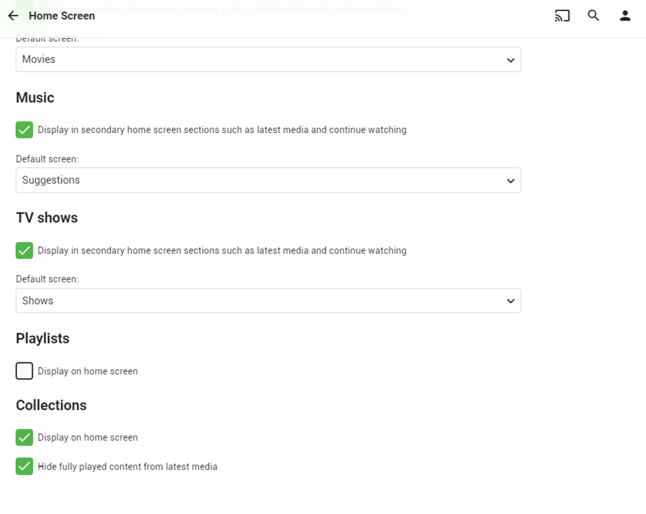Open the user profile menu

[x=625, y=15]
